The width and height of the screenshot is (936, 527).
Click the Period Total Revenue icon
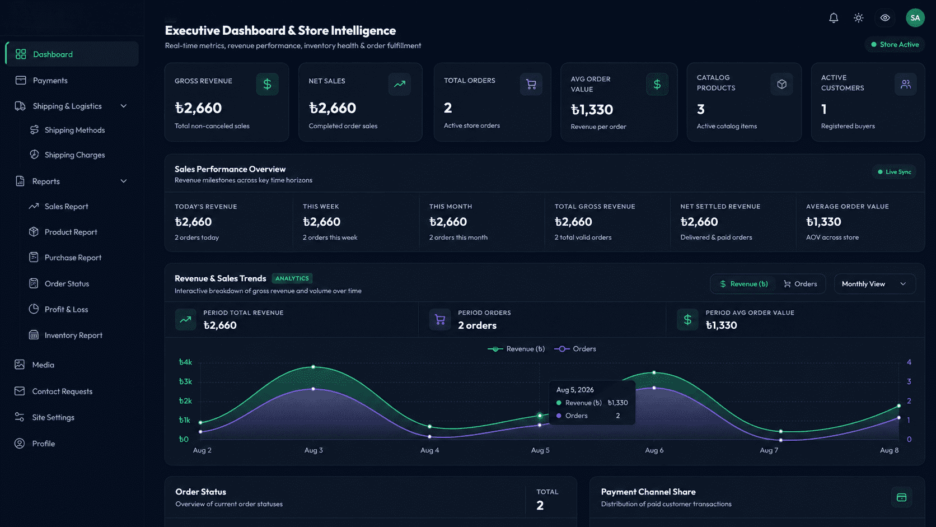(185, 320)
